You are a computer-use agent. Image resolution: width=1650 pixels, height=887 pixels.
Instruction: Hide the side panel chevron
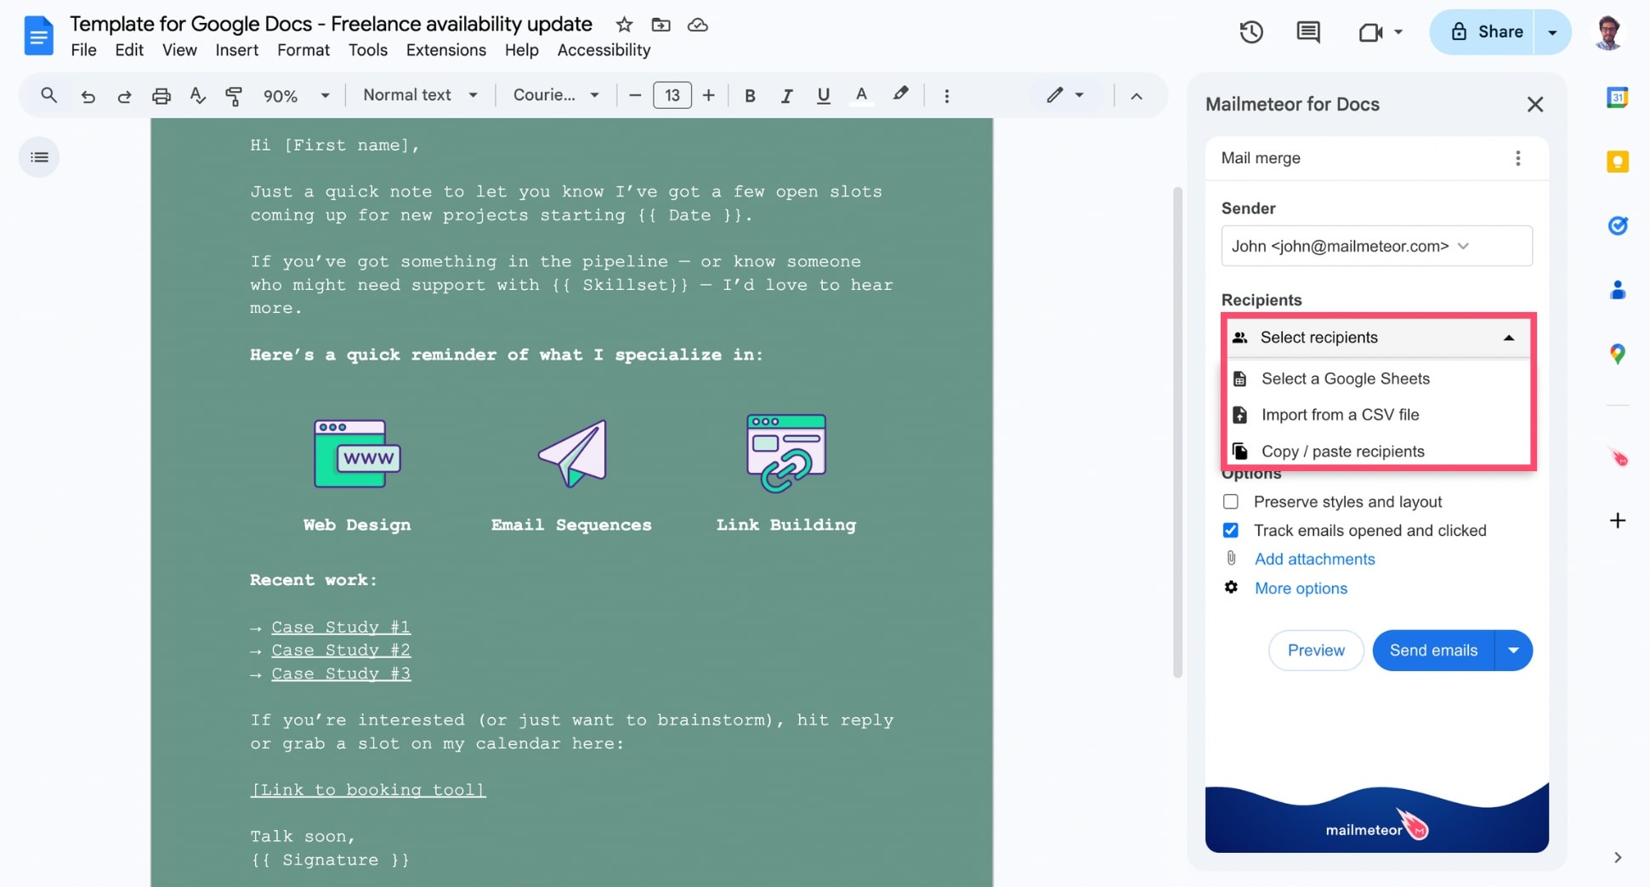(x=1617, y=857)
